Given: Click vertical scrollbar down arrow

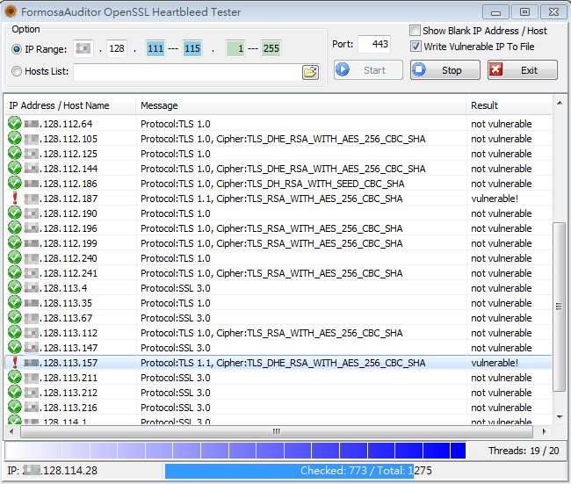Looking at the screenshot, I should 559,417.
